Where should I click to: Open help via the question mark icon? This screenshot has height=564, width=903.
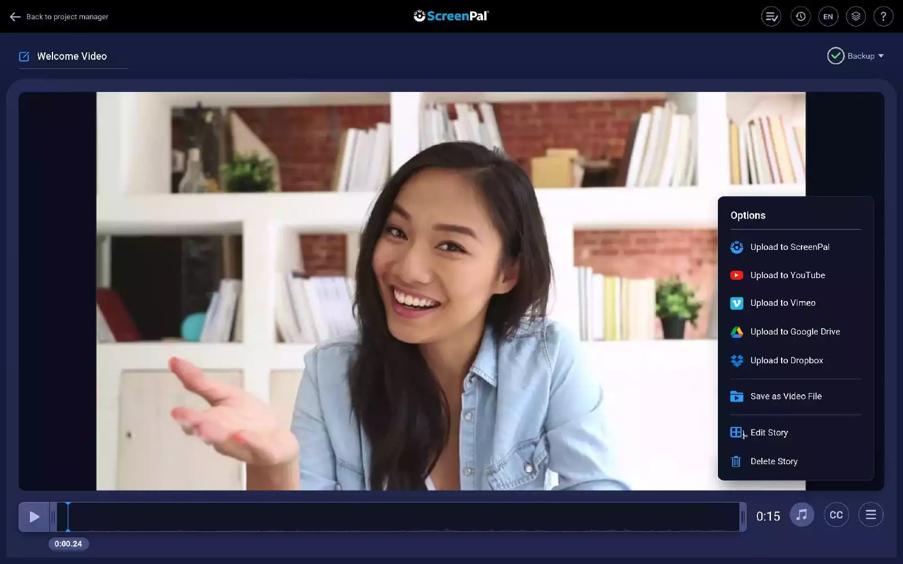coord(884,16)
